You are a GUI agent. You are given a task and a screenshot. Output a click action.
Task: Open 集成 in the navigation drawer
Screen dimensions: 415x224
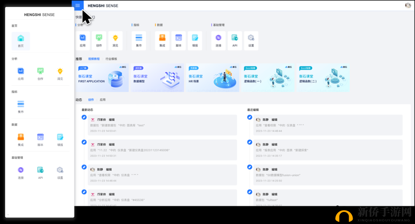point(21,140)
